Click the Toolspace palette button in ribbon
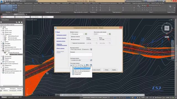Viewport: 177px width, 99px height. (6, 8)
